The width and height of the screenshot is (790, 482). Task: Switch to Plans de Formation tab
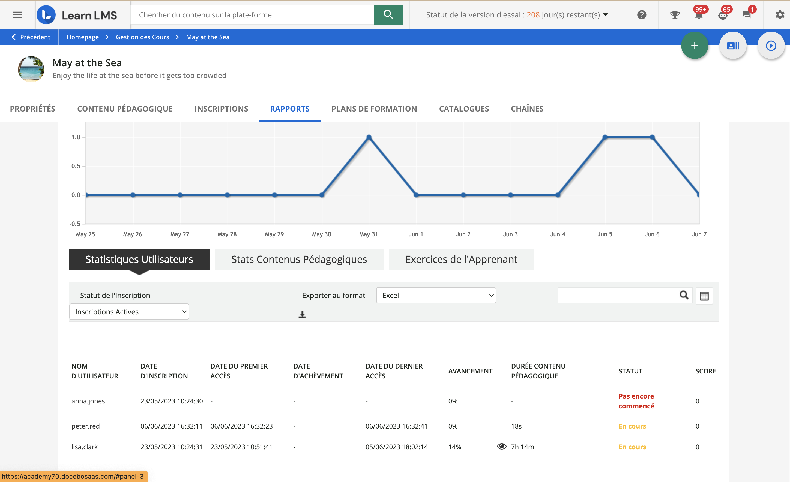[x=374, y=109]
